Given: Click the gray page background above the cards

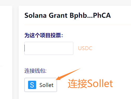Looking at the screenshot, I should (65, 3).
